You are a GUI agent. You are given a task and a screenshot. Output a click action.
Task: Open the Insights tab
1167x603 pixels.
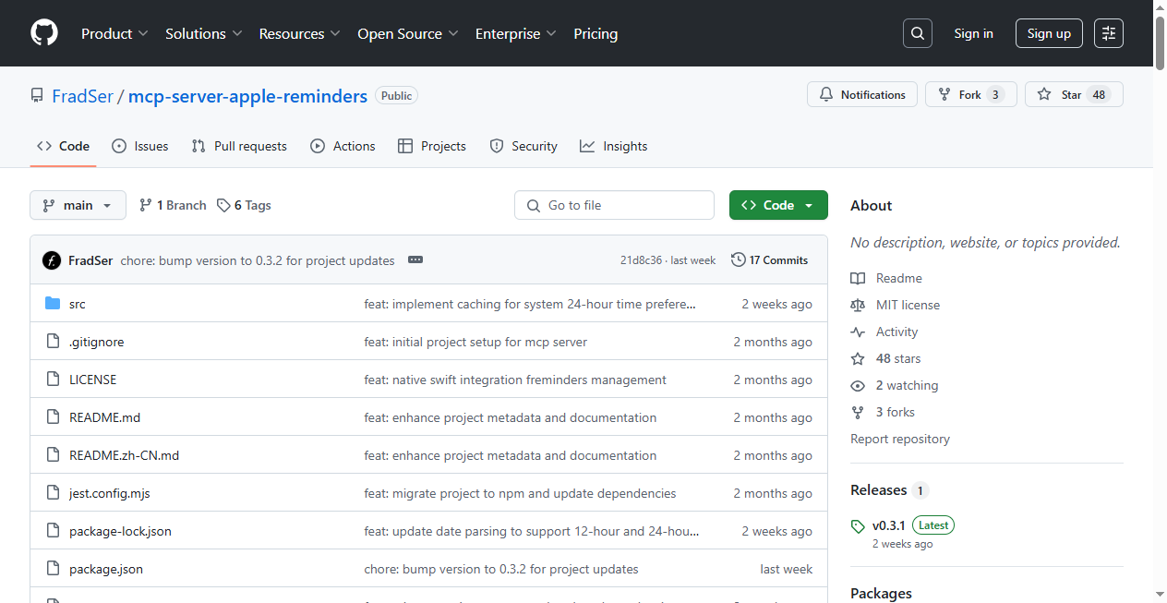[614, 146]
